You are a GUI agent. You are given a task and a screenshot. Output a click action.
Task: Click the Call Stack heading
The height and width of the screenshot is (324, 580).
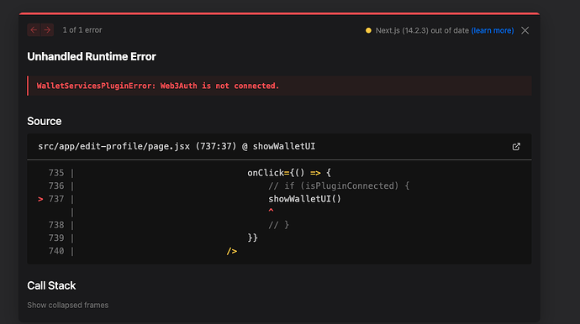51,285
